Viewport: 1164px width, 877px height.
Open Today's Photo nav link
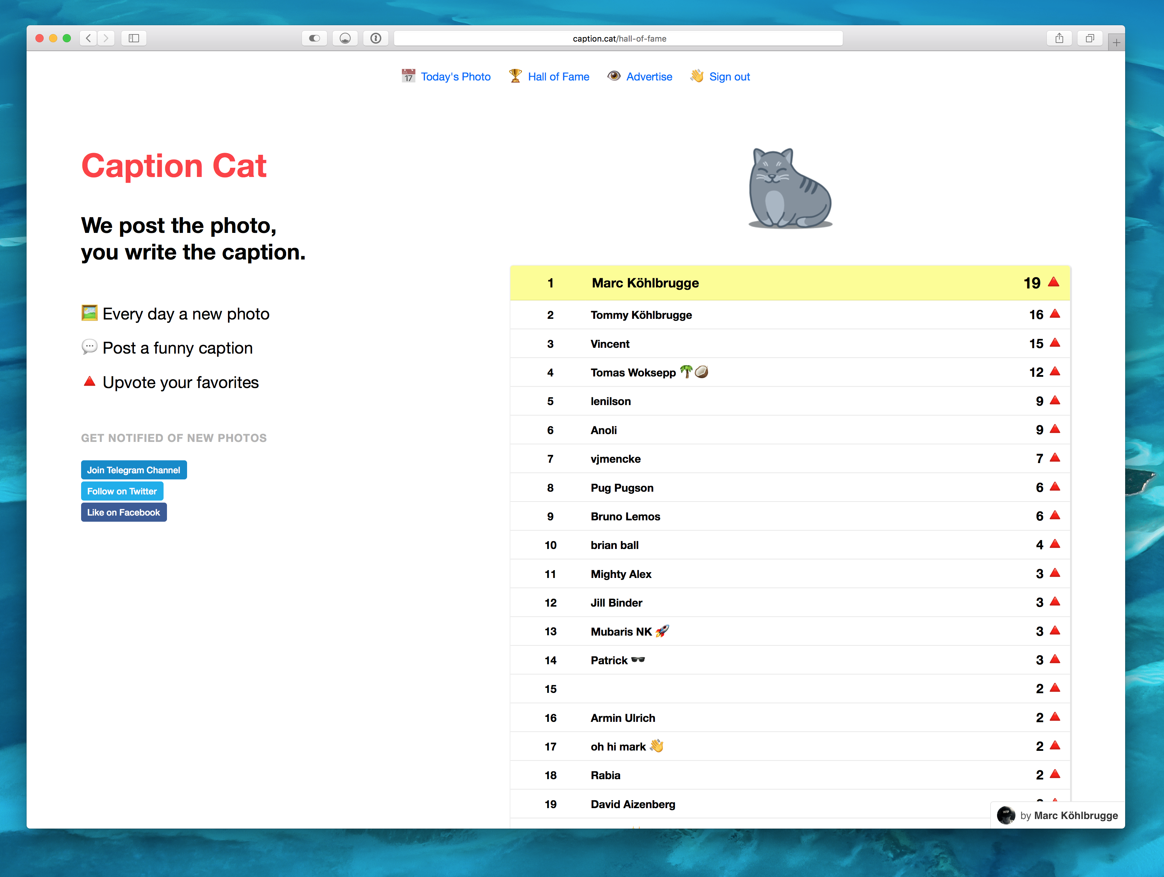[455, 77]
